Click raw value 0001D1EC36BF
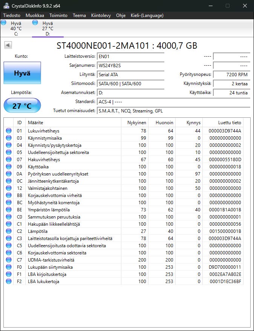254x331 pixels. (225, 282)
